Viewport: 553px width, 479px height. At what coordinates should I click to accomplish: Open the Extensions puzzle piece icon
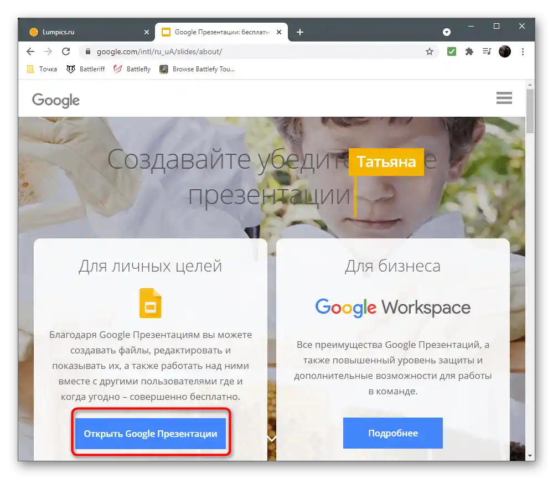click(469, 52)
